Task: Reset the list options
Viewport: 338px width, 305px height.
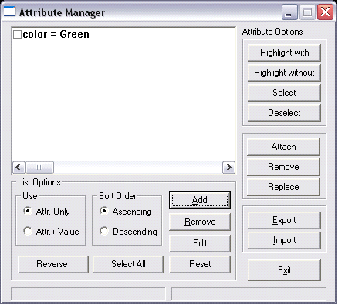Action: tap(200, 264)
